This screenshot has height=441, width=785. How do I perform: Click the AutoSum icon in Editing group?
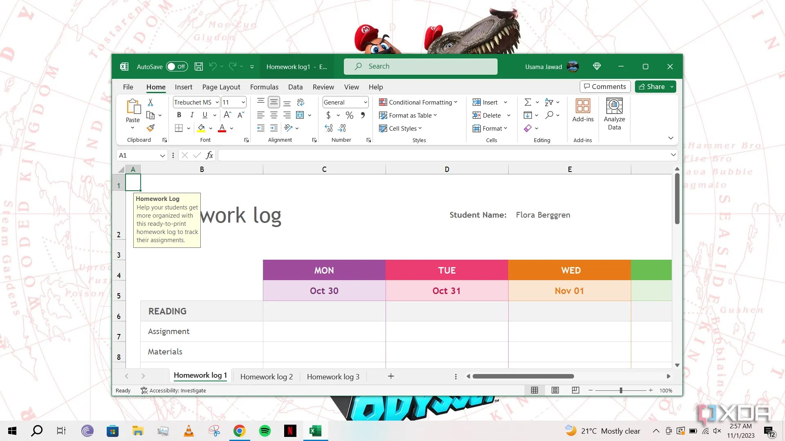[528, 102]
